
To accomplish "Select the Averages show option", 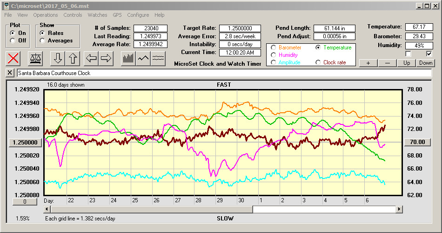I will pyautogui.click(x=43, y=41).
